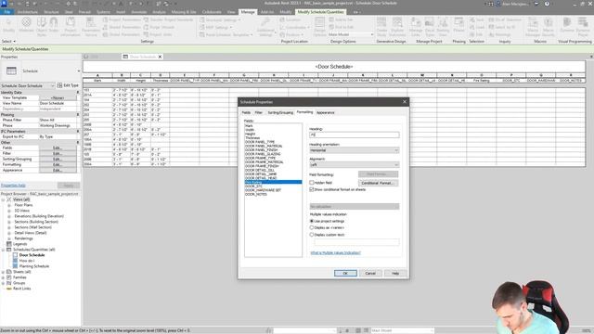Open the Snaps settings icon
Viewport: 594px width, 334px height.
point(54,25)
